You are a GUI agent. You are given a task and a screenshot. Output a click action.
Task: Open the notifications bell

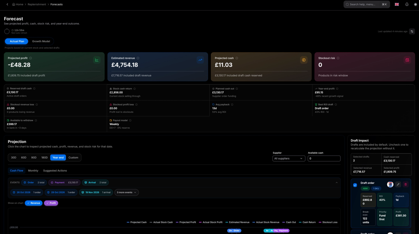407,4
